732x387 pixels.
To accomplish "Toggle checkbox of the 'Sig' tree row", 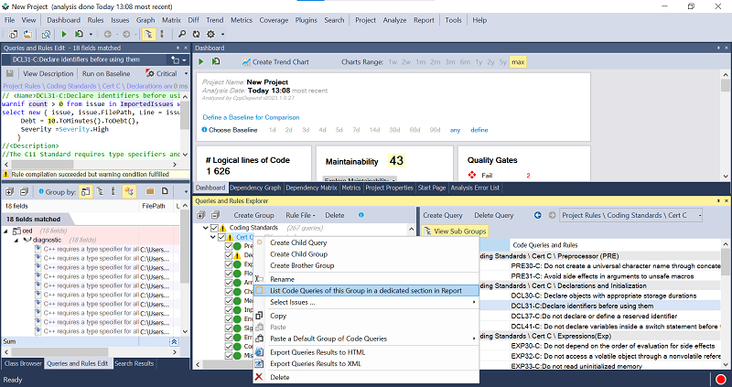I will [229, 328].
